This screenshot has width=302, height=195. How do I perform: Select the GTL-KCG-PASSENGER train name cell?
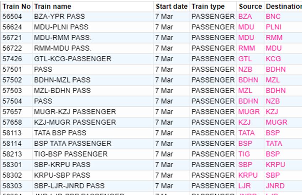point(72,59)
